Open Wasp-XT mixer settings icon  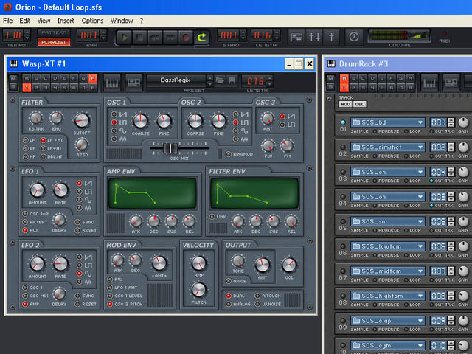tap(133, 83)
